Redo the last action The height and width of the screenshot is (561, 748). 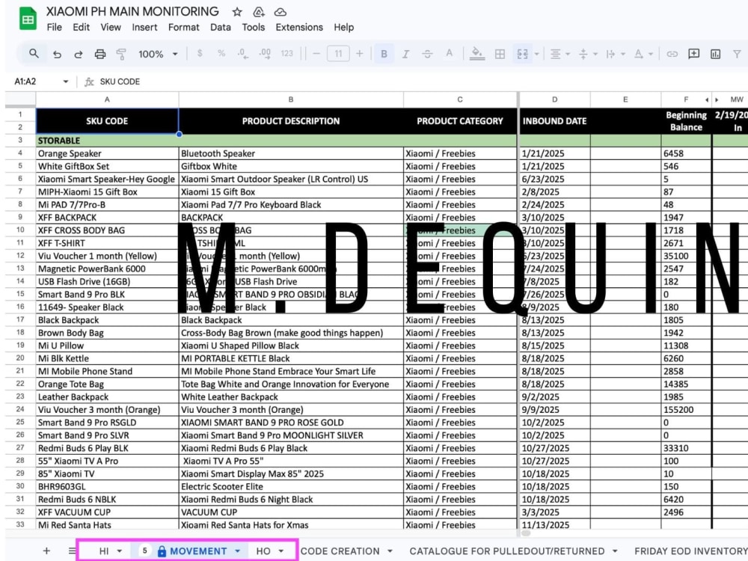pos(79,54)
